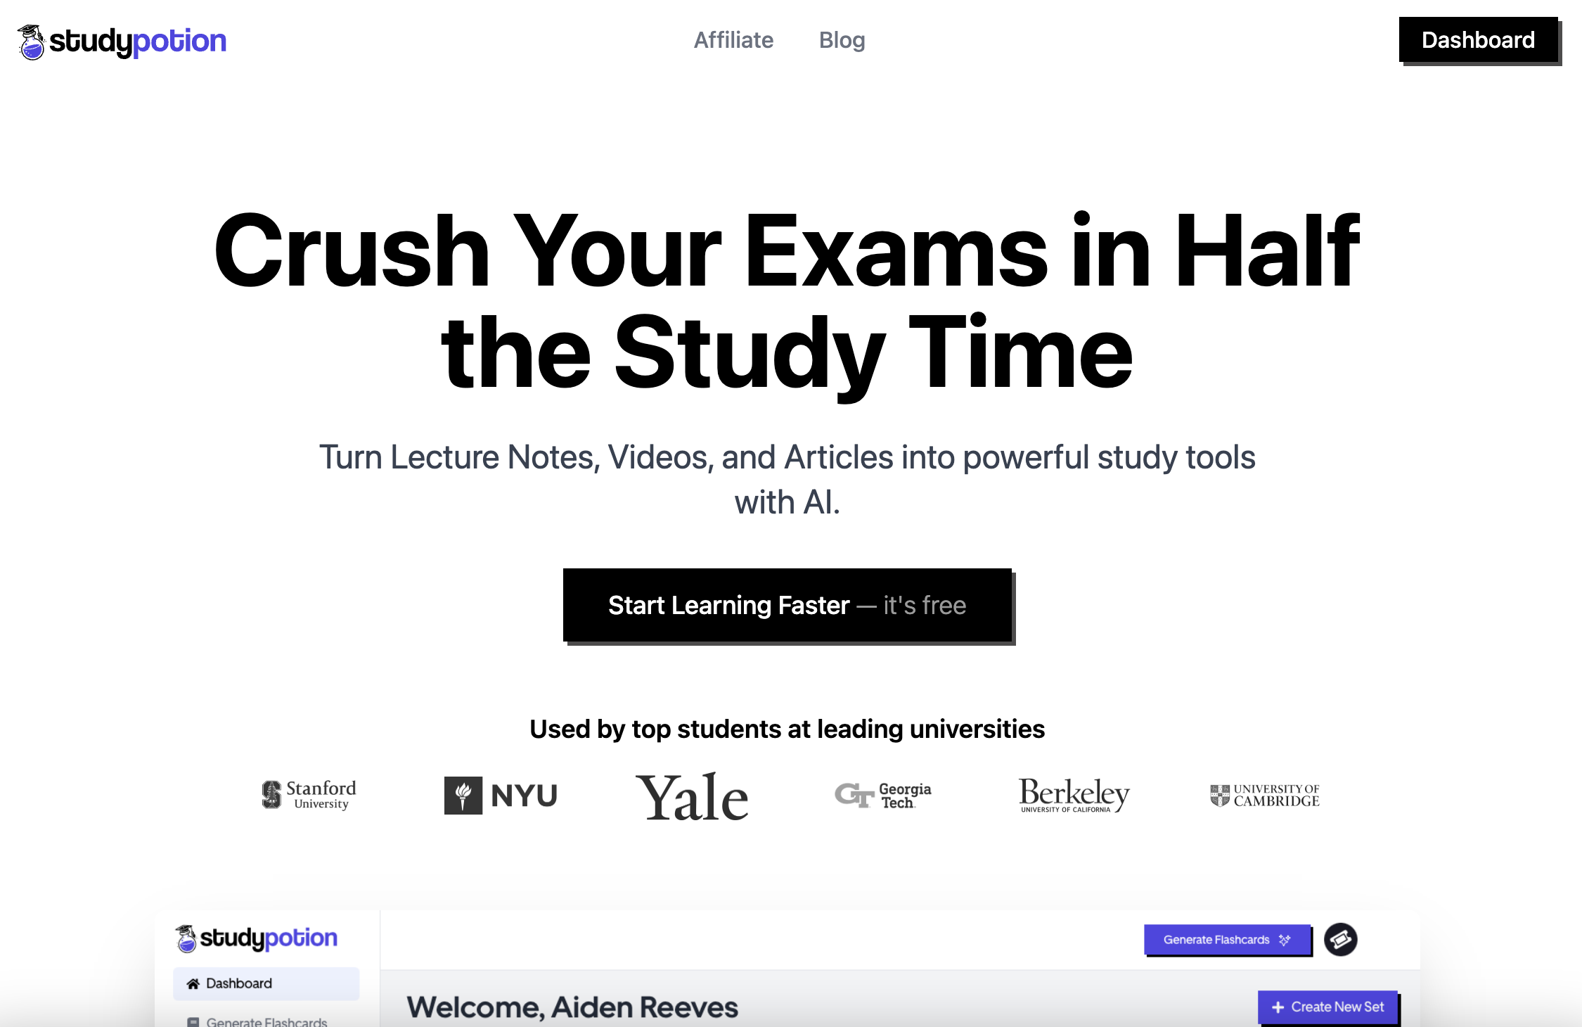Open the Affiliate navigation menu item
1582x1027 pixels.
click(732, 40)
